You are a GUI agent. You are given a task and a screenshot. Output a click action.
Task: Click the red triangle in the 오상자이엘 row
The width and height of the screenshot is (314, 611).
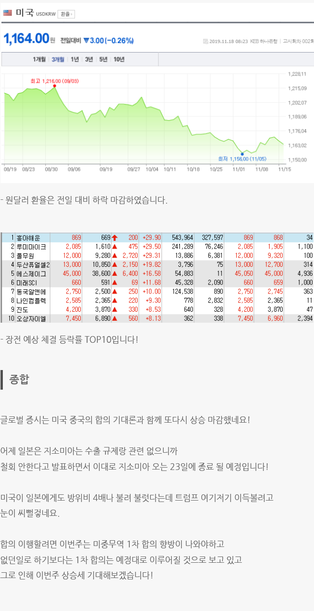click(115, 318)
